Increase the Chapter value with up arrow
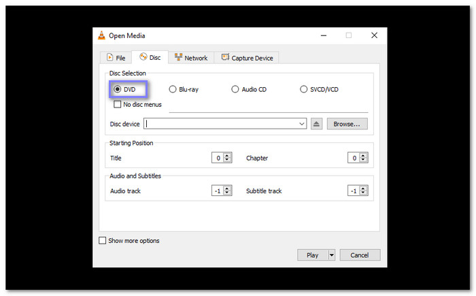The width and height of the screenshot is (476, 296). click(363, 155)
